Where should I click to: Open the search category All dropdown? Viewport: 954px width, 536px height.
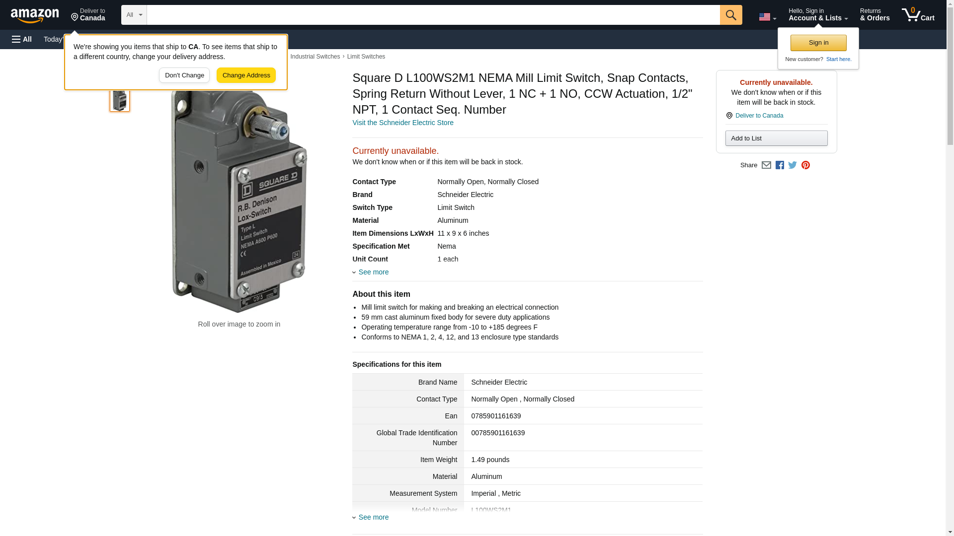click(x=134, y=15)
